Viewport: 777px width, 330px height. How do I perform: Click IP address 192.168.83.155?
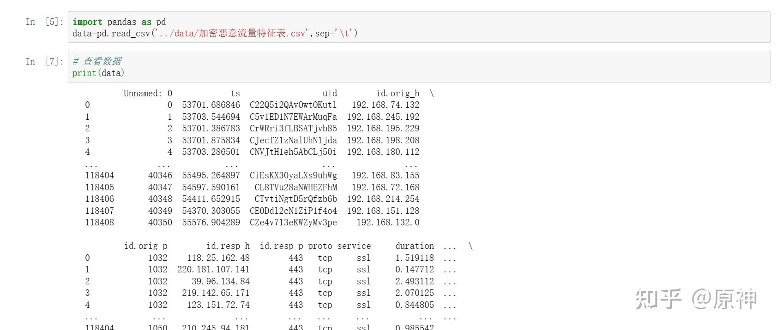(385, 176)
